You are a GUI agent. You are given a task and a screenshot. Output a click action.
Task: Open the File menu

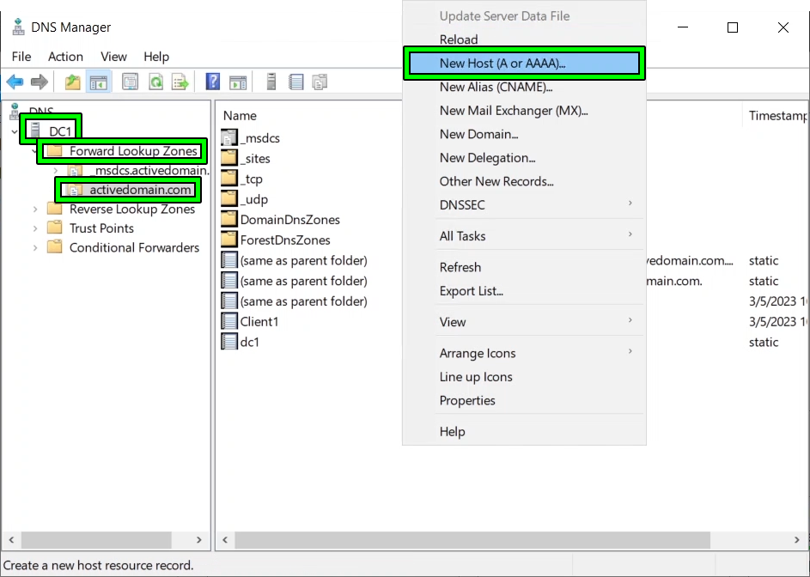click(x=21, y=57)
